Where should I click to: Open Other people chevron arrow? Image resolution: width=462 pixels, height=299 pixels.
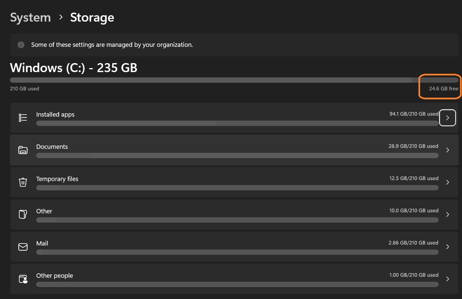(x=448, y=279)
